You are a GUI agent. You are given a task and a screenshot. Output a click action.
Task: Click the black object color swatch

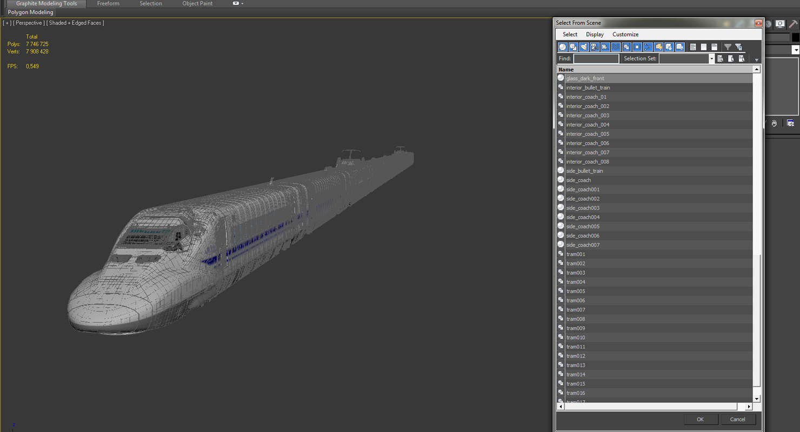(796, 37)
